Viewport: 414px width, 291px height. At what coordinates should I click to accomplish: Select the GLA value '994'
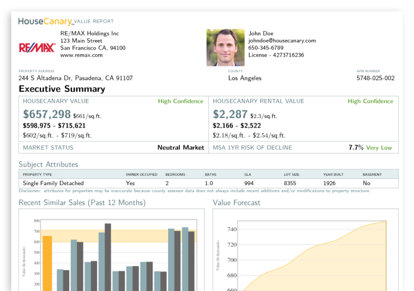(249, 183)
